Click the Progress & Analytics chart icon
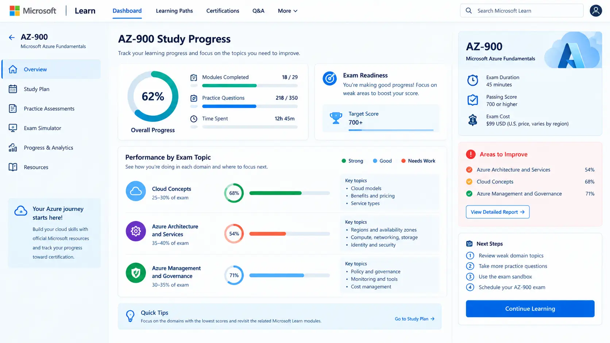Viewport: 610px width, 343px height. tap(13, 147)
